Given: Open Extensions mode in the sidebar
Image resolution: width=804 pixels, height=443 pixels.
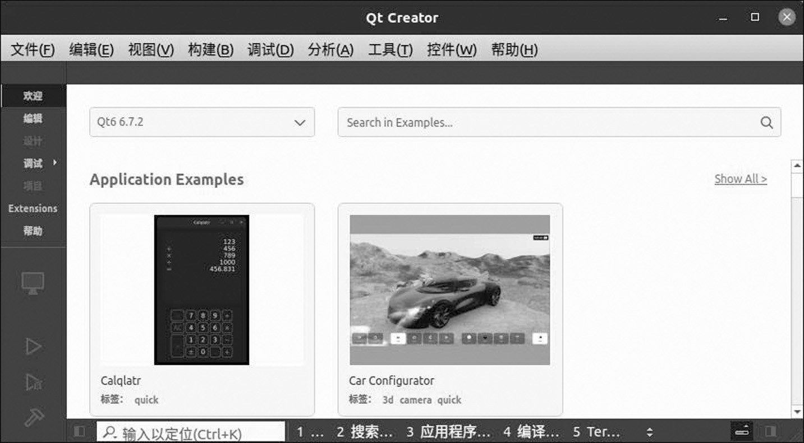Looking at the screenshot, I should (x=33, y=208).
